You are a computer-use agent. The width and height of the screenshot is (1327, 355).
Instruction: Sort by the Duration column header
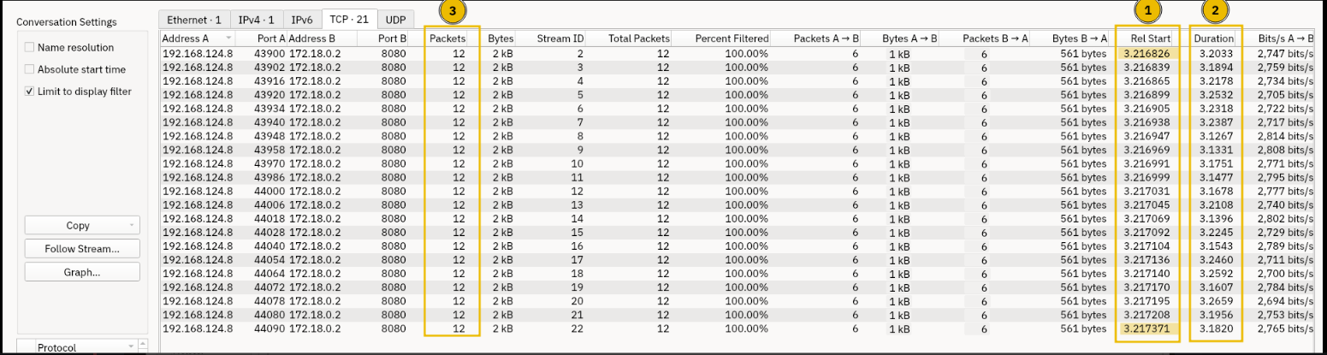1214,39
